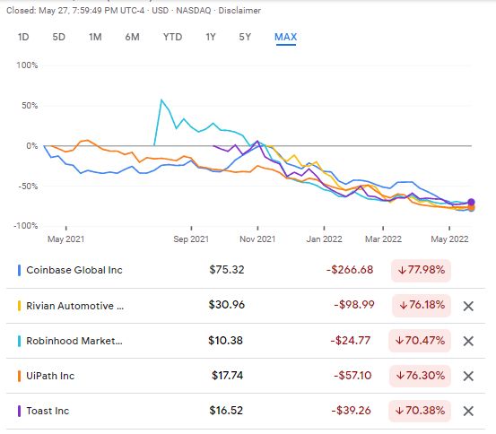Click Coinbase price $75.32
Screen dimensions: 496x434
[x=227, y=270]
